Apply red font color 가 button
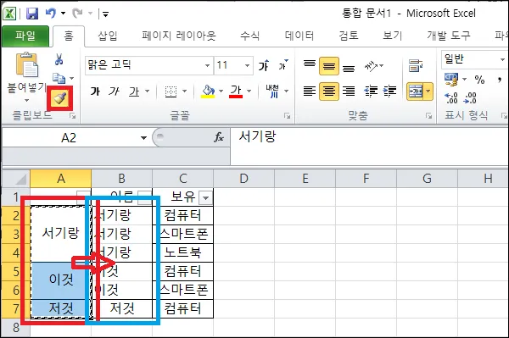 click(236, 91)
